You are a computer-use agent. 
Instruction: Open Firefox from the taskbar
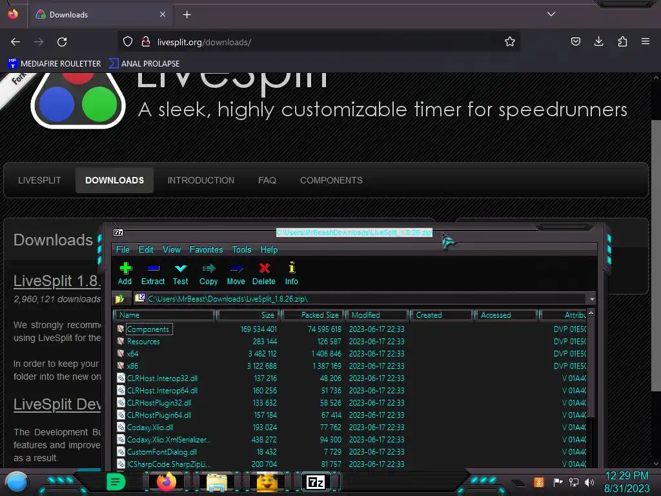click(166, 482)
